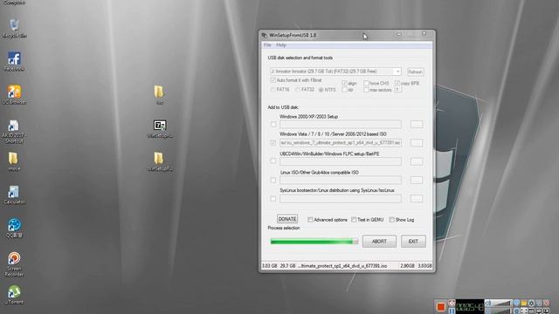Browse for the Linux ISO/Grub4dos file
Image resolution: width=559 pixels, height=314 pixels.
[417, 181]
